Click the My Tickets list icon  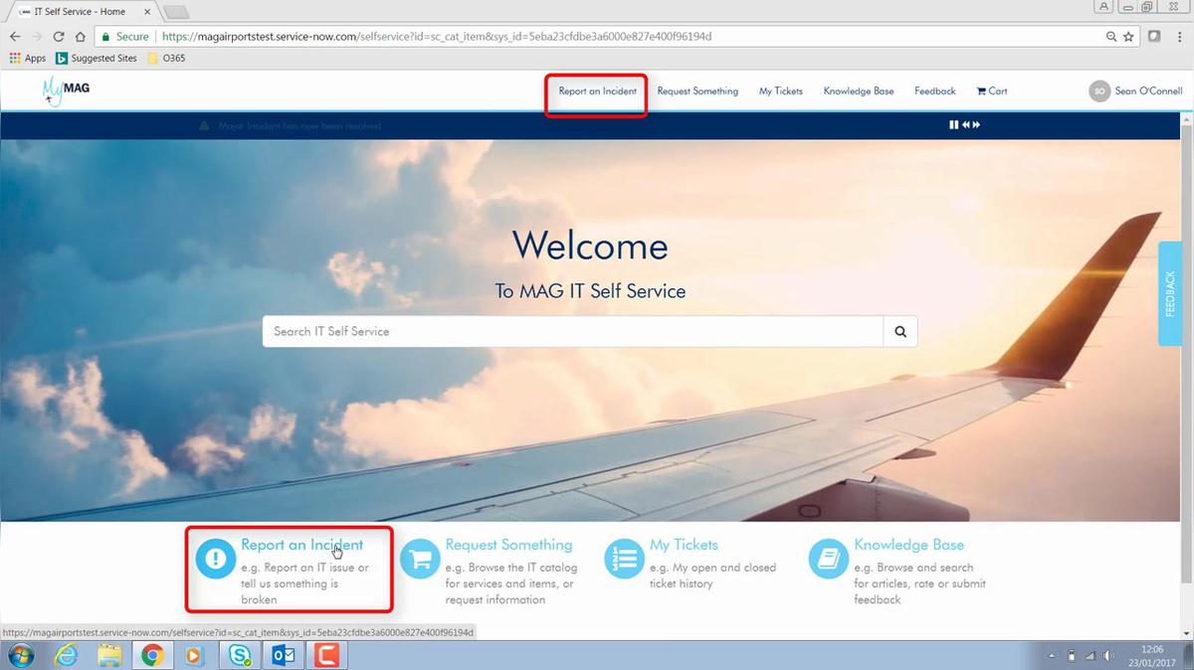point(624,559)
